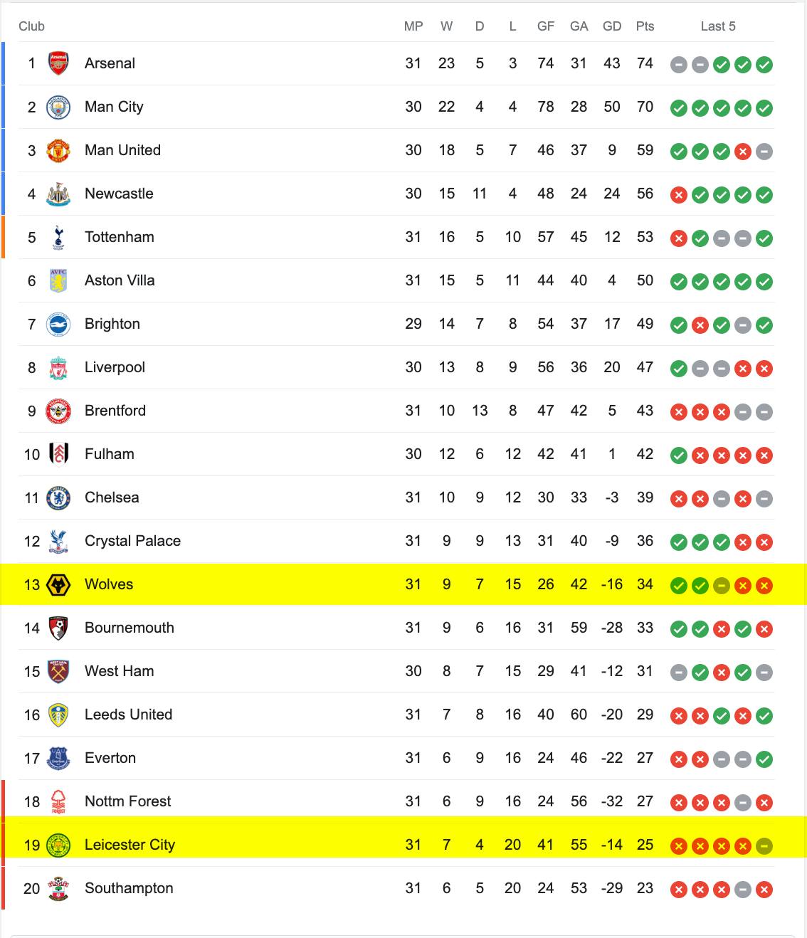The width and height of the screenshot is (807, 938).
Task: Click the Arsenal club crest
Action: pos(58,63)
